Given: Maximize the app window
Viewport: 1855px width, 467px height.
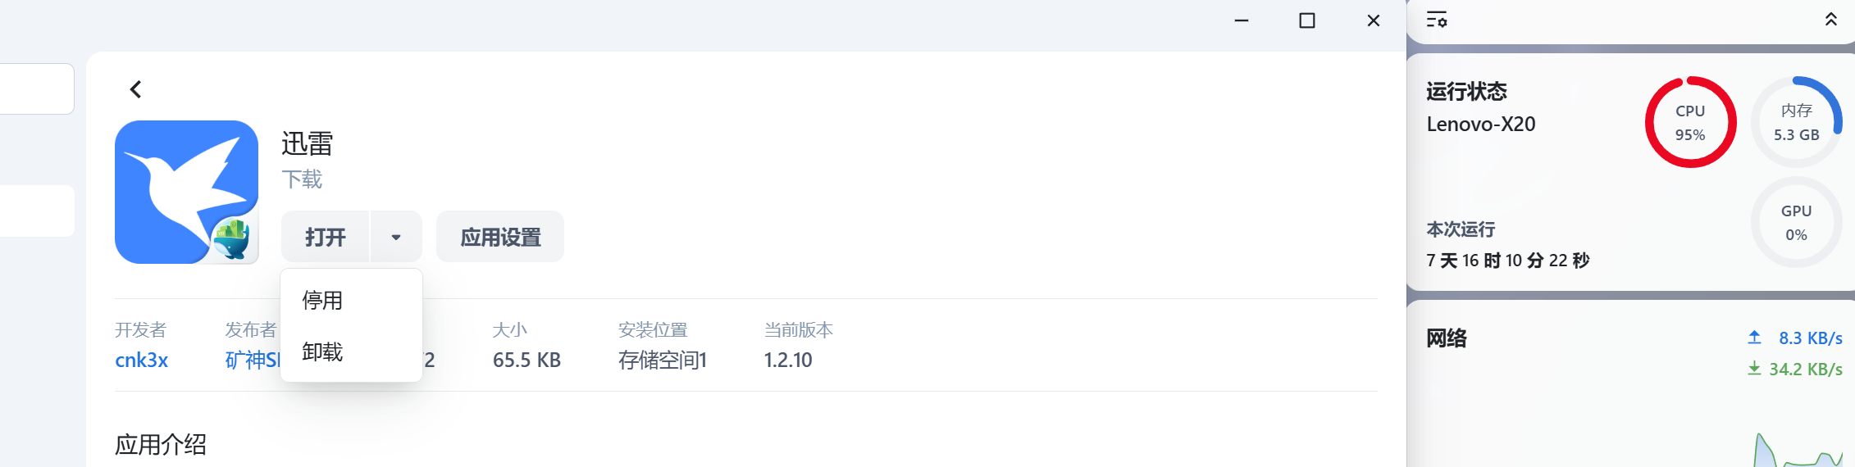Looking at the screenshot, I should tap(1307, 20).
